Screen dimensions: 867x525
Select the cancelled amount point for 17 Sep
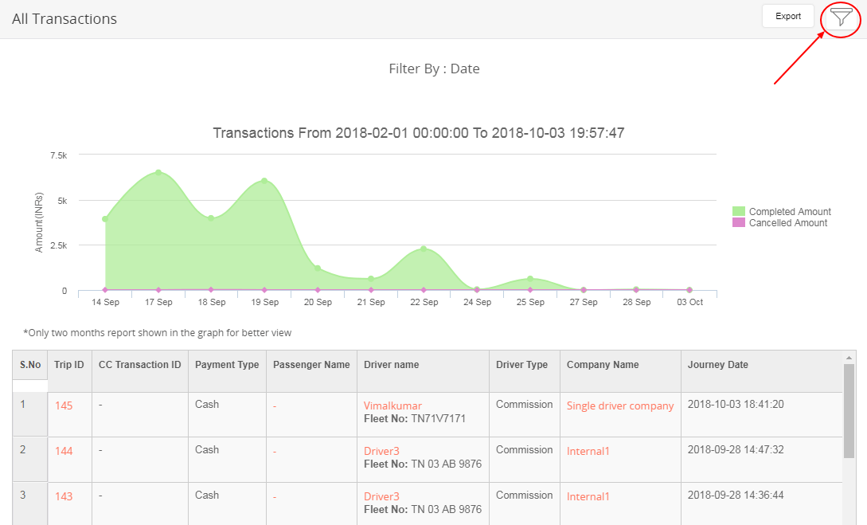click(158, 290)
